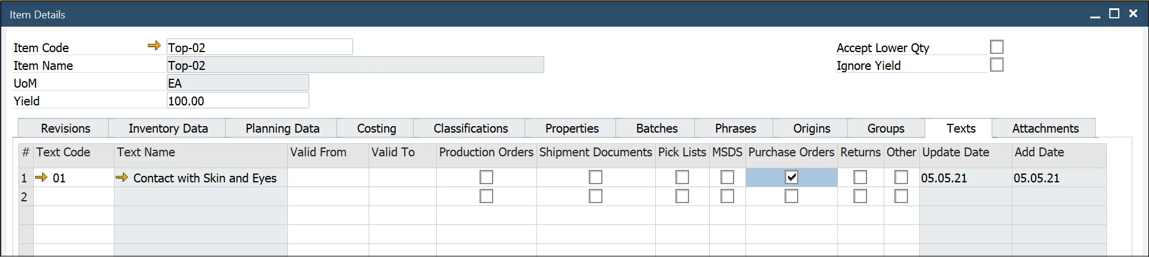Image resolution: width=1149 pixels, height=257 pixels.
Task: Click the Item Code link arrow icon
Action: coord(154,46)
